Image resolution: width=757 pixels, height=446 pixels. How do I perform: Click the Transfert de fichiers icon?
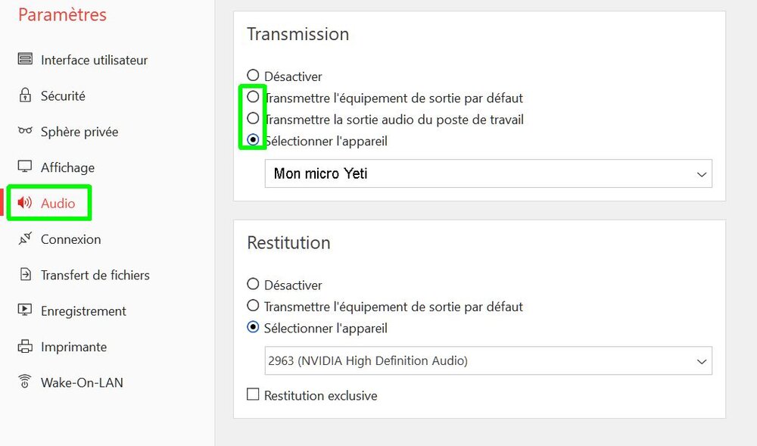click(x=25, y=275)
